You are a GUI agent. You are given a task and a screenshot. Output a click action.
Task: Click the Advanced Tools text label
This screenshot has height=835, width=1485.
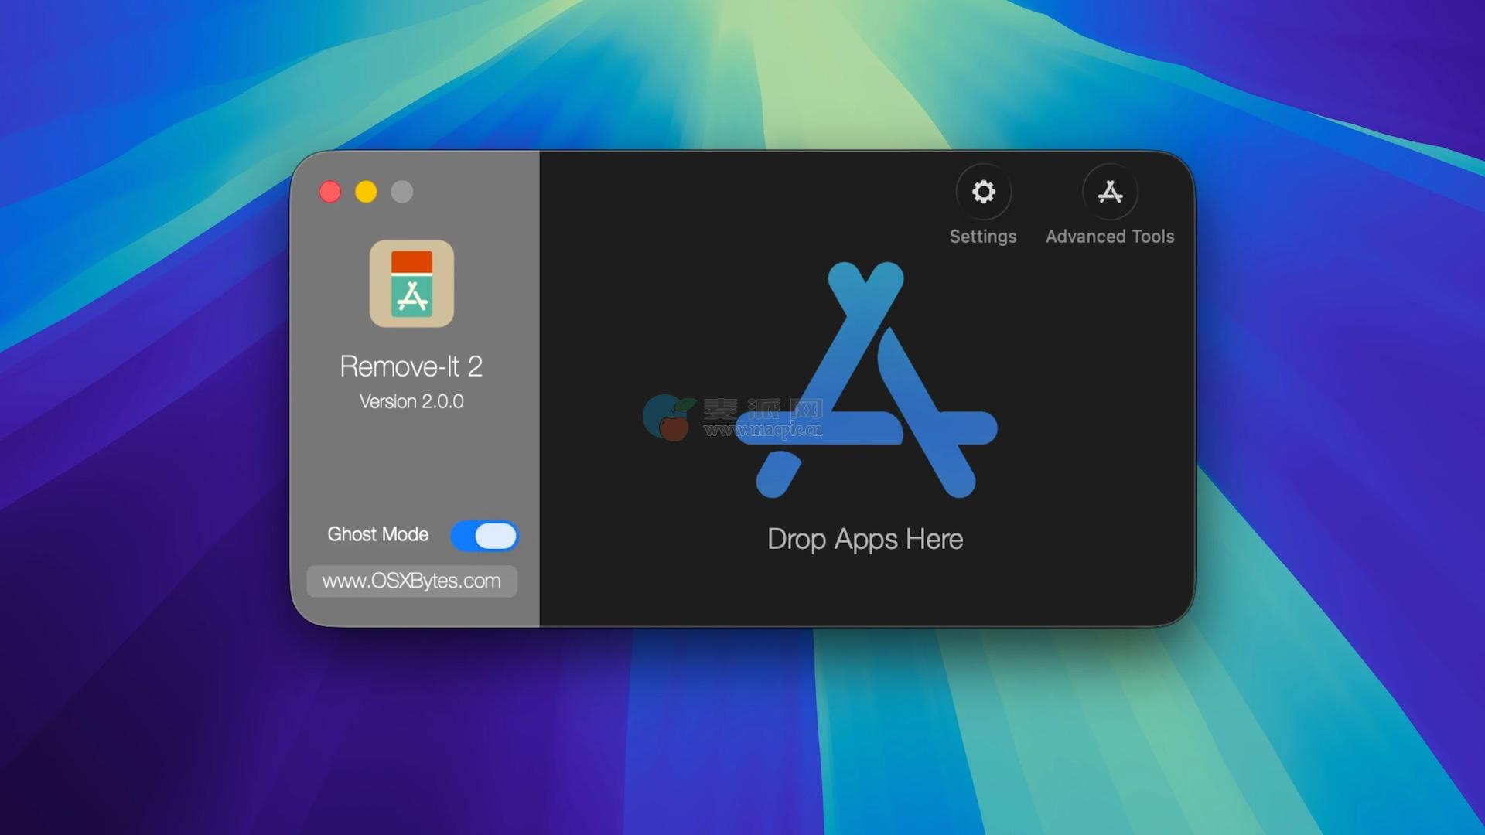pyautogui.click(x=1110, y=237)
